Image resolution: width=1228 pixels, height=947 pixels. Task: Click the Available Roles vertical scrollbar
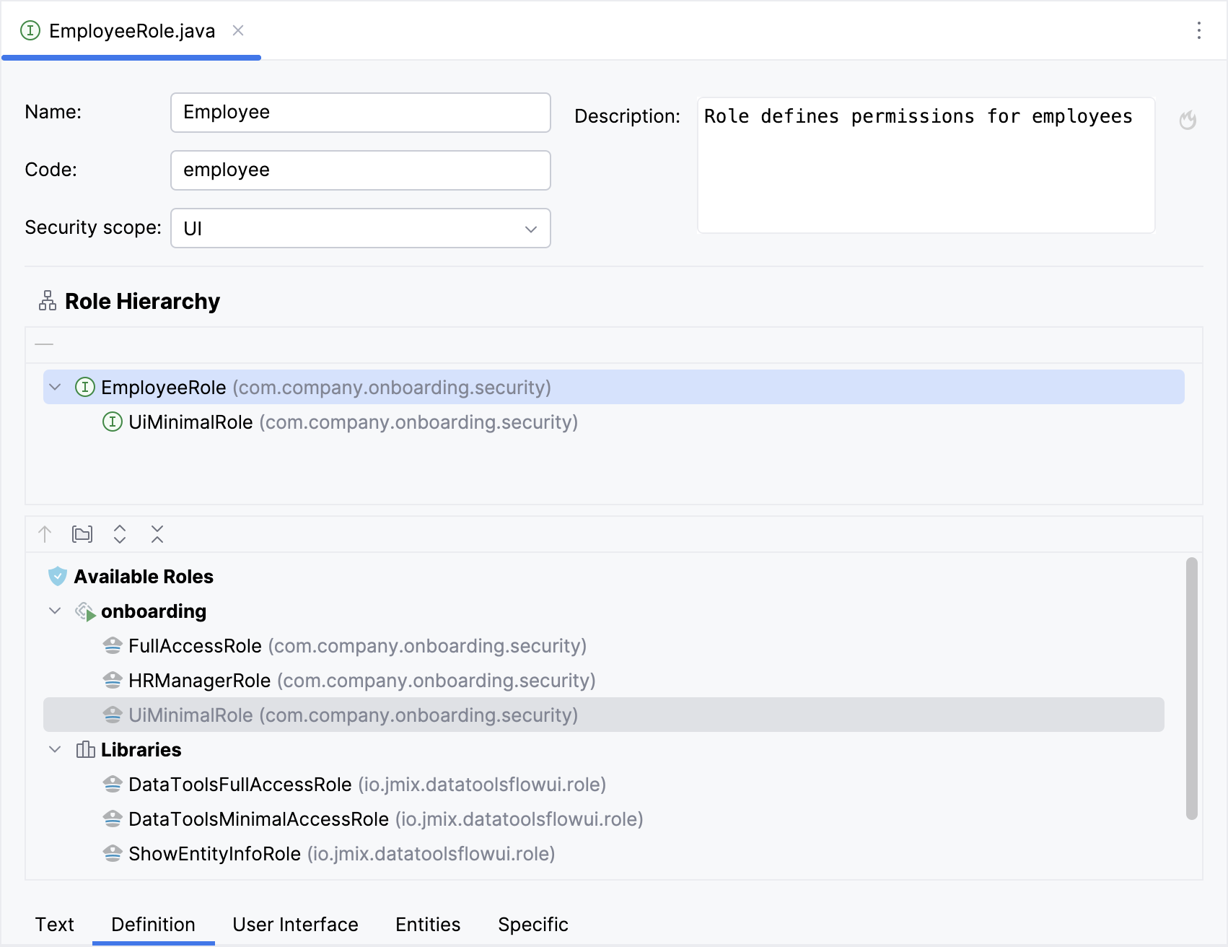pyautogui.click(x=1191, y=689)
